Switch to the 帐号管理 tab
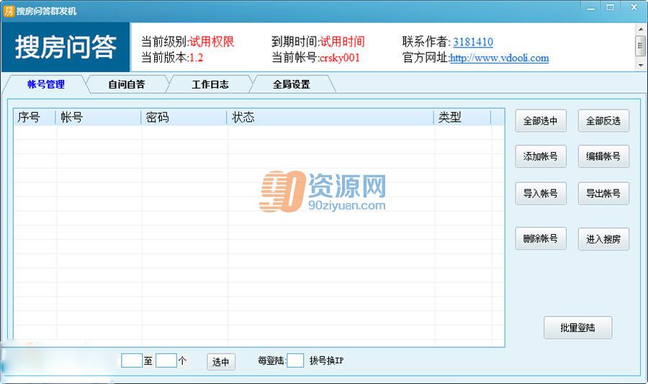This screenshot has height=384, width=648. coord(46,84)
